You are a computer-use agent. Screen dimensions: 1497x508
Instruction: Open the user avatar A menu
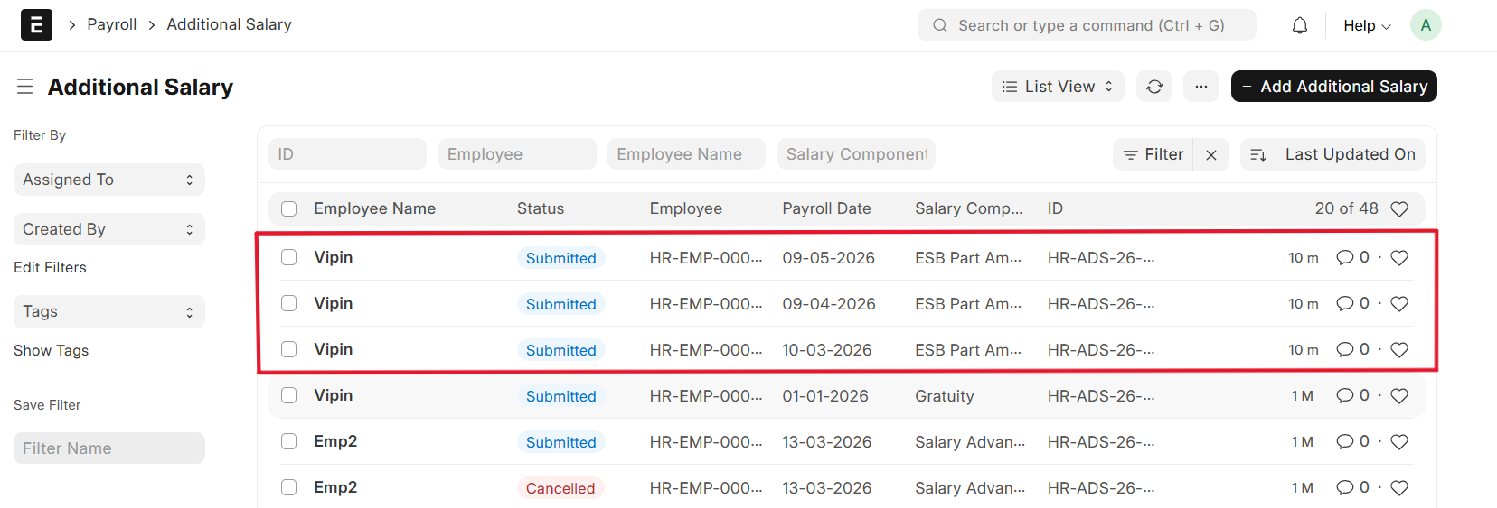pyautogui.click(x=1425, y=25)
